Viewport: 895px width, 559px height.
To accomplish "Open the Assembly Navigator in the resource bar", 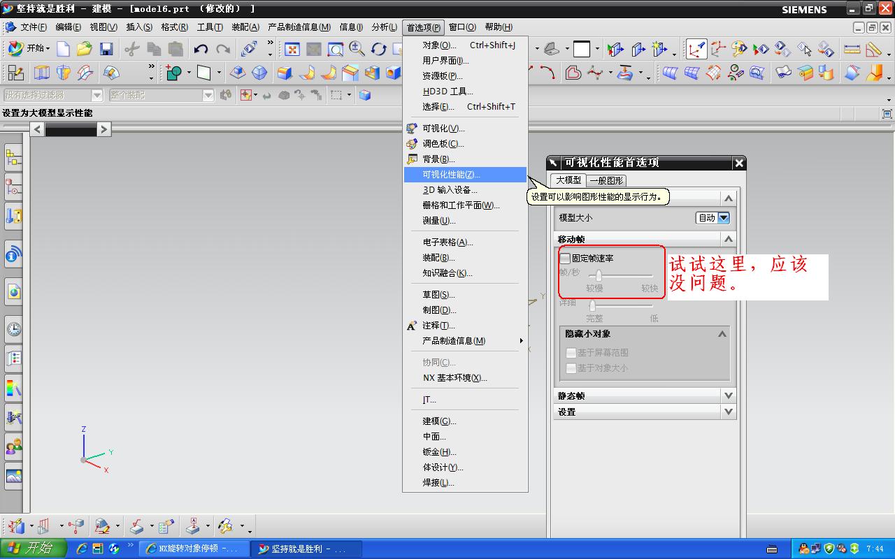I will tap(13, 158).
